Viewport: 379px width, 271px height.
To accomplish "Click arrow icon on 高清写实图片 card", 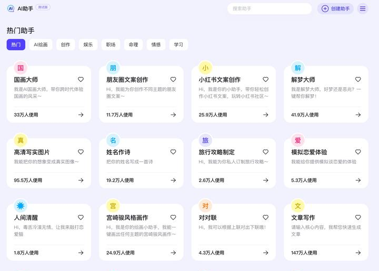I will 81,180.
